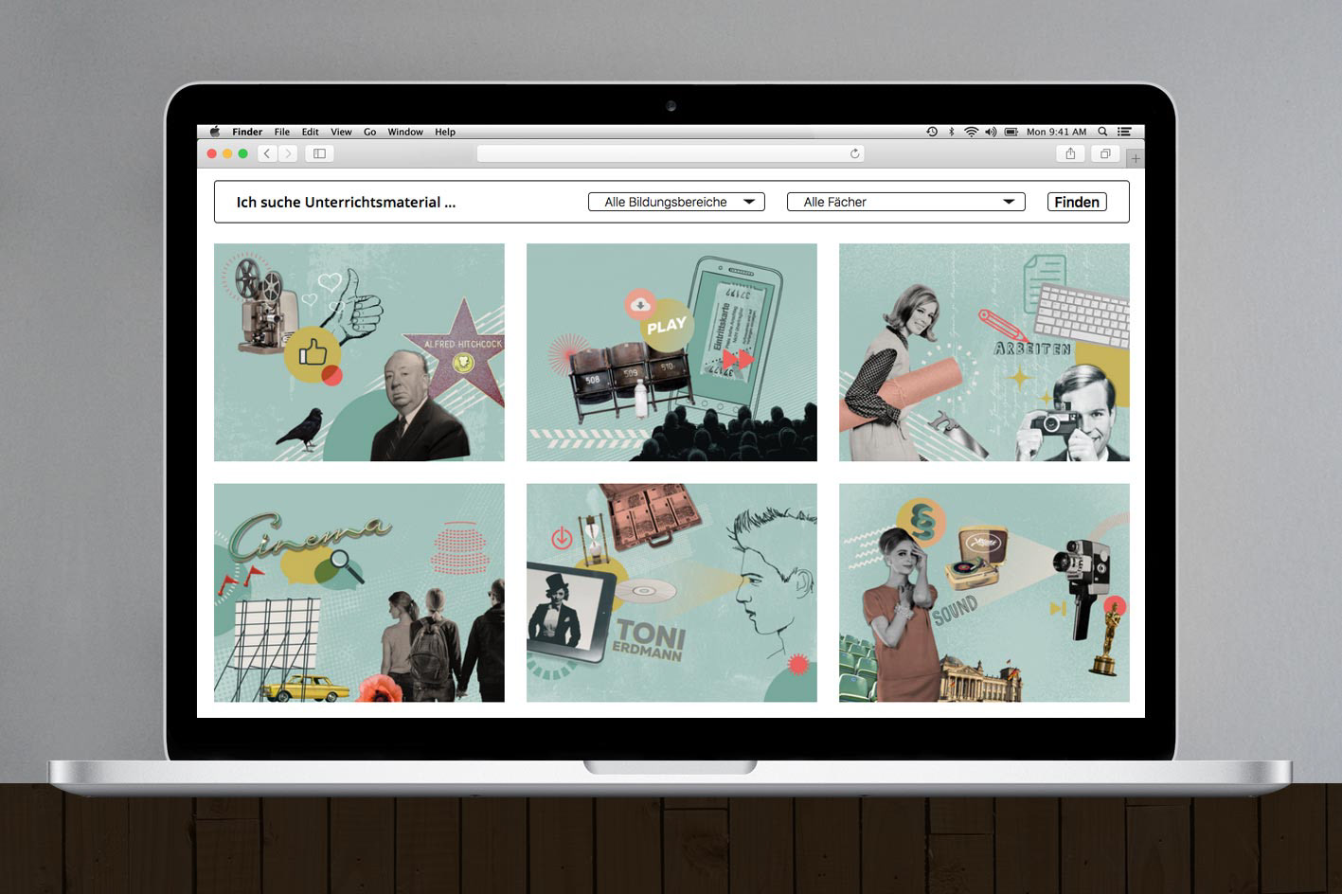Screen dimensions: 1342x894
Task: Click the clock showing Mon 9:41 AM
Action: pyautogui.click(x=1056, y=132)
